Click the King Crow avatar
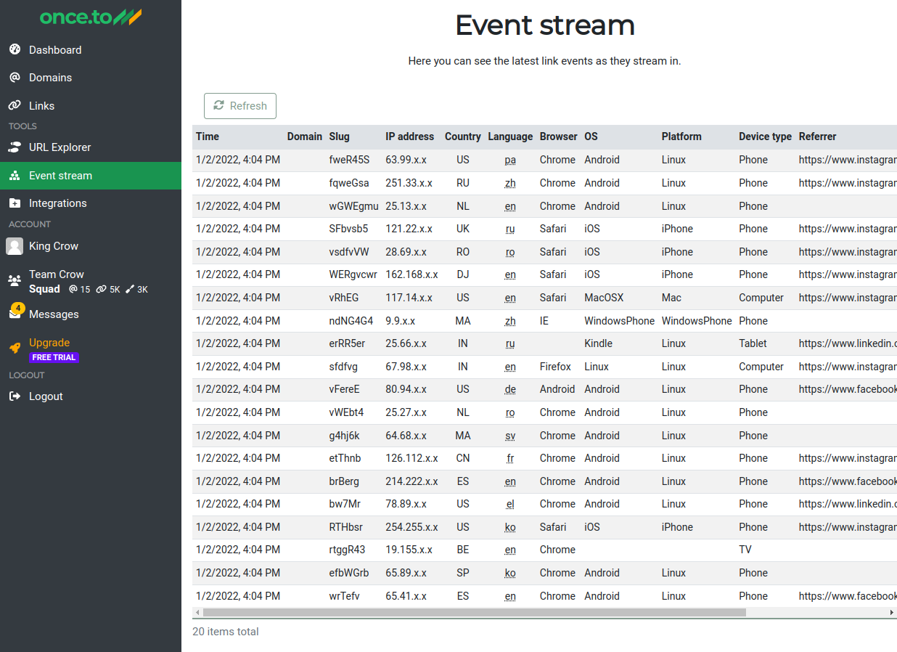Viewport: 897px width, 652px height. 15,246
